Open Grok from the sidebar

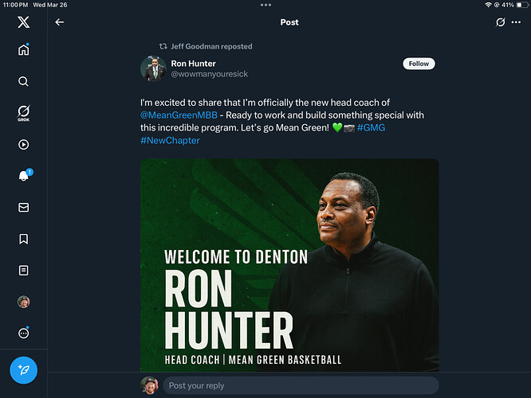coord(23,113)
